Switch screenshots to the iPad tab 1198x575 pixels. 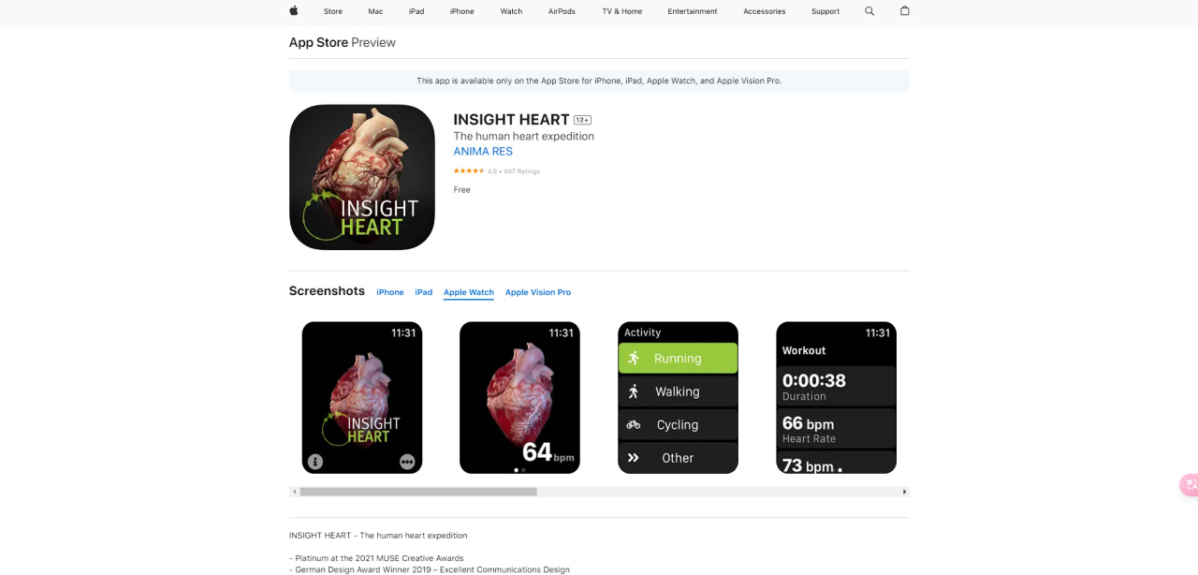pos(424,292)
